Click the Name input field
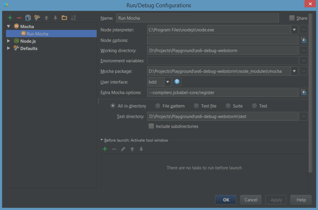The width and height of the screenshot is (318, 210). click(197, 18)
